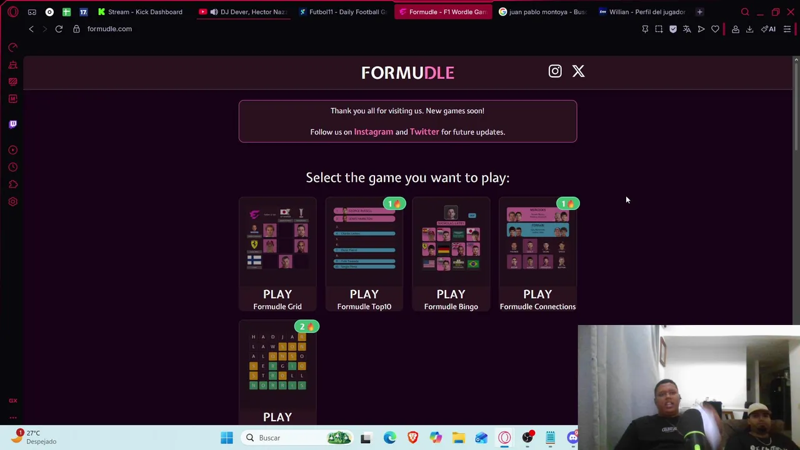Image resolution: width=800 pixels, height=450 pixels.
Task: Add page to bookmarks heart icon
Action: [x=715, y=29]
